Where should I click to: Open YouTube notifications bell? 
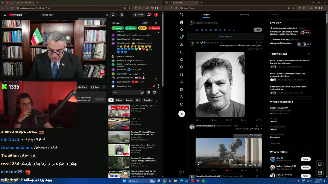(149, 15)
